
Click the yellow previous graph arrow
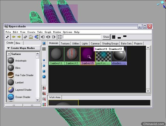coord(14,37)
